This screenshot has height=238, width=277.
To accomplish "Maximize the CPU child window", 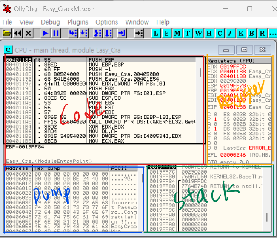I will tap(244, 50).
